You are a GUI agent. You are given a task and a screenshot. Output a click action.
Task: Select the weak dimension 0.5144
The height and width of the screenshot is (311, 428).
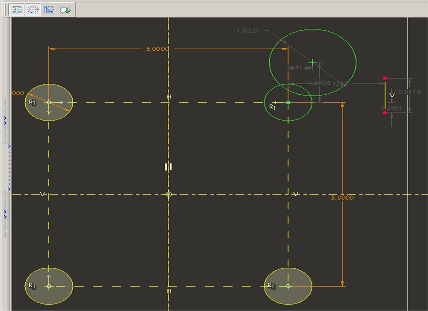(301, 68)
